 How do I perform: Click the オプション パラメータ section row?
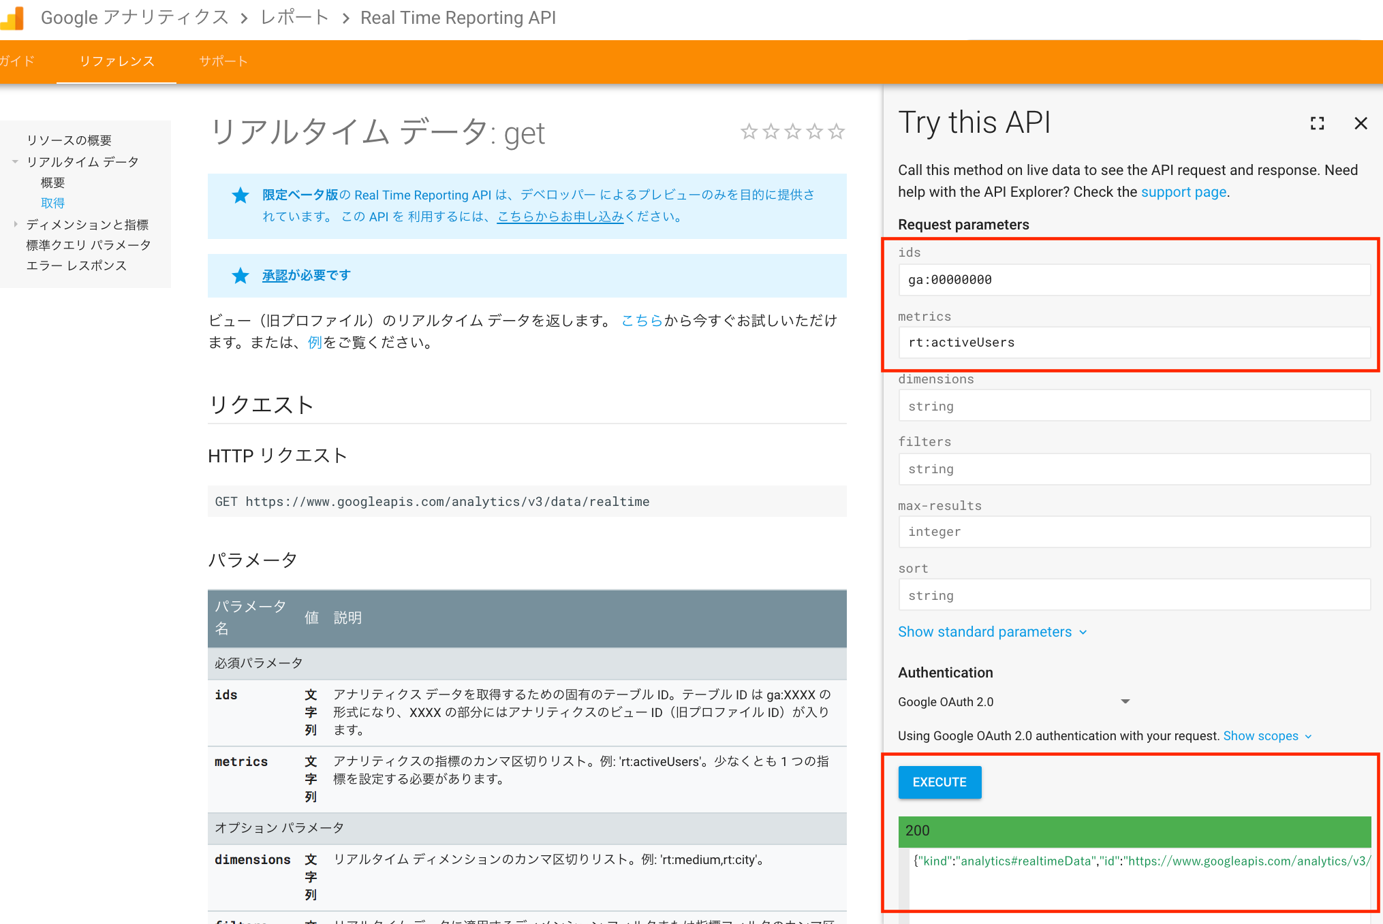pos(527,828)
